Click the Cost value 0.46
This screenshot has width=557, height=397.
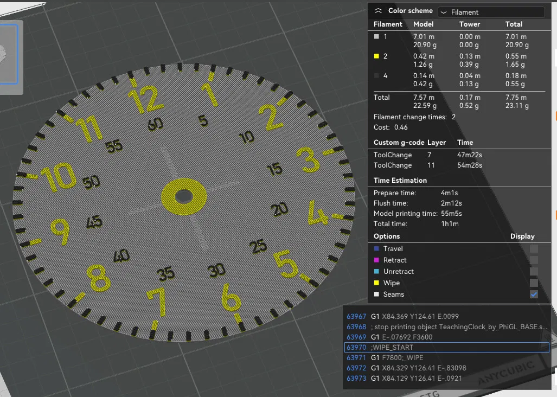pos(401,127)
